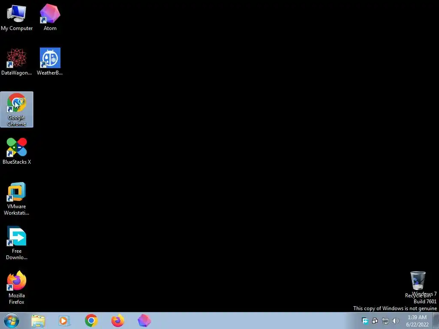
Task: Select the VMware Workstation desktop shortcut
Action: click(17, 199)
